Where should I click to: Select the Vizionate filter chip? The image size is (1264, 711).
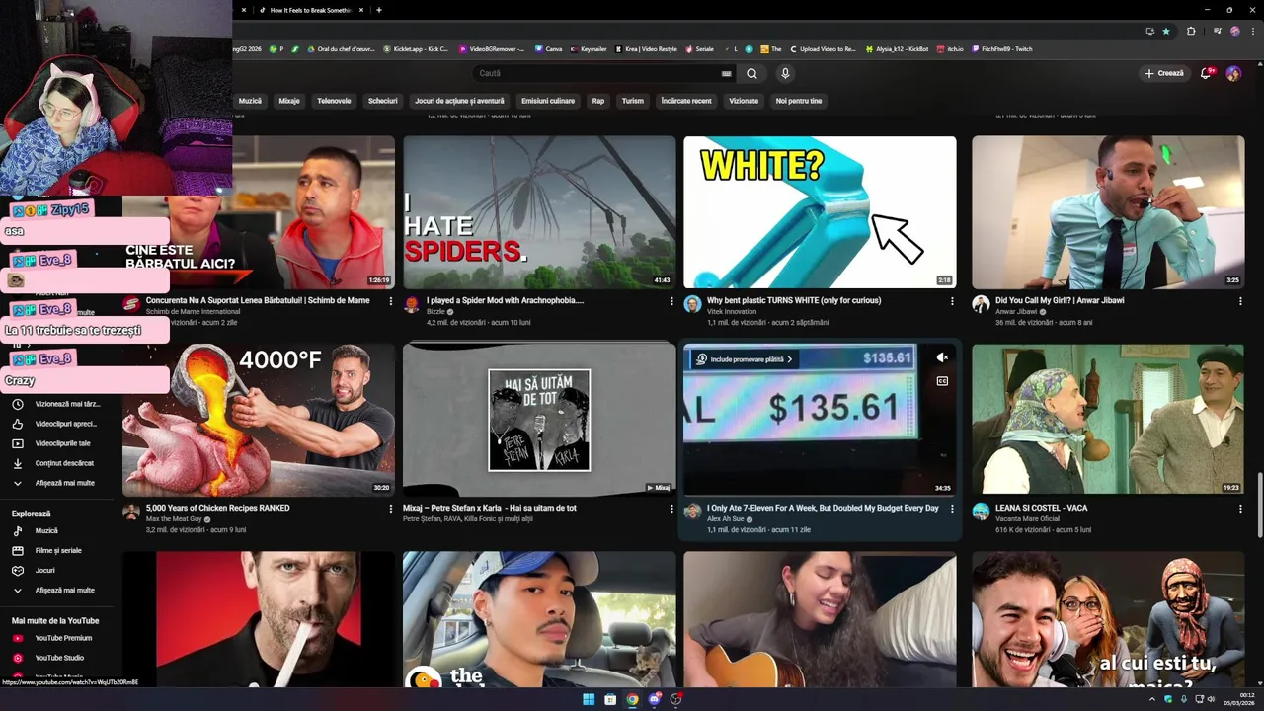point(744,101)
